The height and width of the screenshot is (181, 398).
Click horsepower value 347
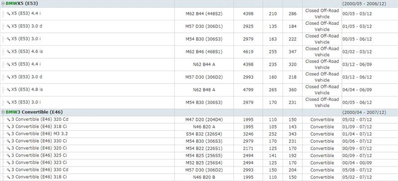coord(293,52)
